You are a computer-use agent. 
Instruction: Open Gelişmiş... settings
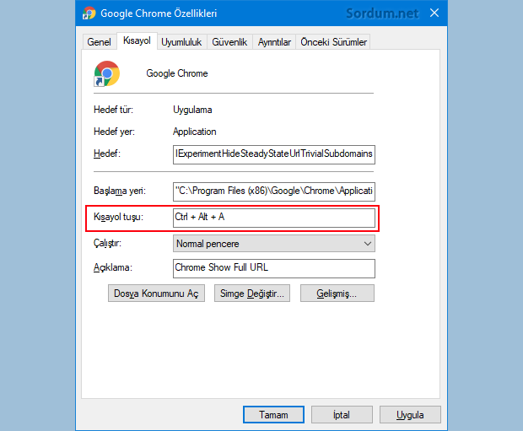[337, 294]
